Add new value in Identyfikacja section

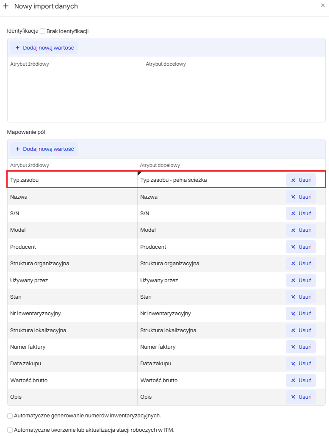[44, 48]
